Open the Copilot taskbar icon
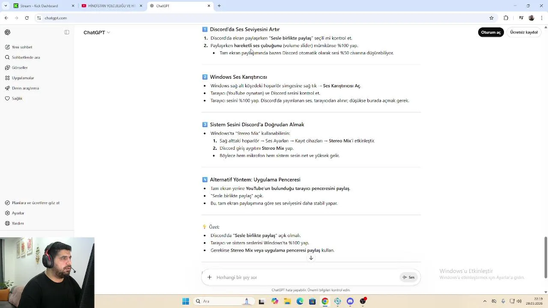The height and width of the screenshot is (308, 548). (274, 302)
